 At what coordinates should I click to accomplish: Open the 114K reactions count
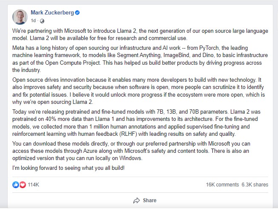(33, 185)
